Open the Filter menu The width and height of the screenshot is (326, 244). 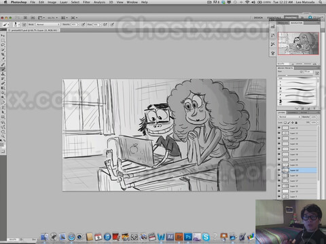point(86,2)
